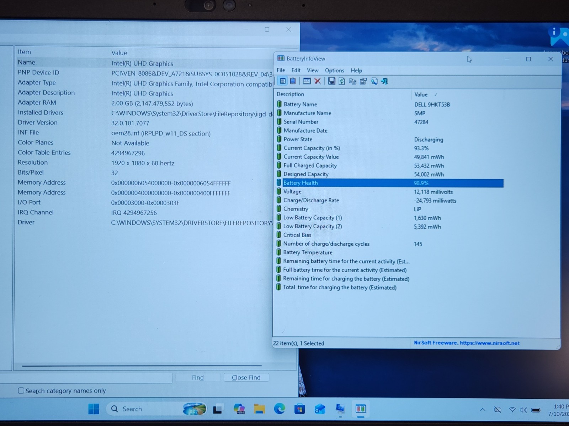Open File Explorer from the taskbar
Image resolution: width=569 pixels, height=426 pixels.
point(259,409)
